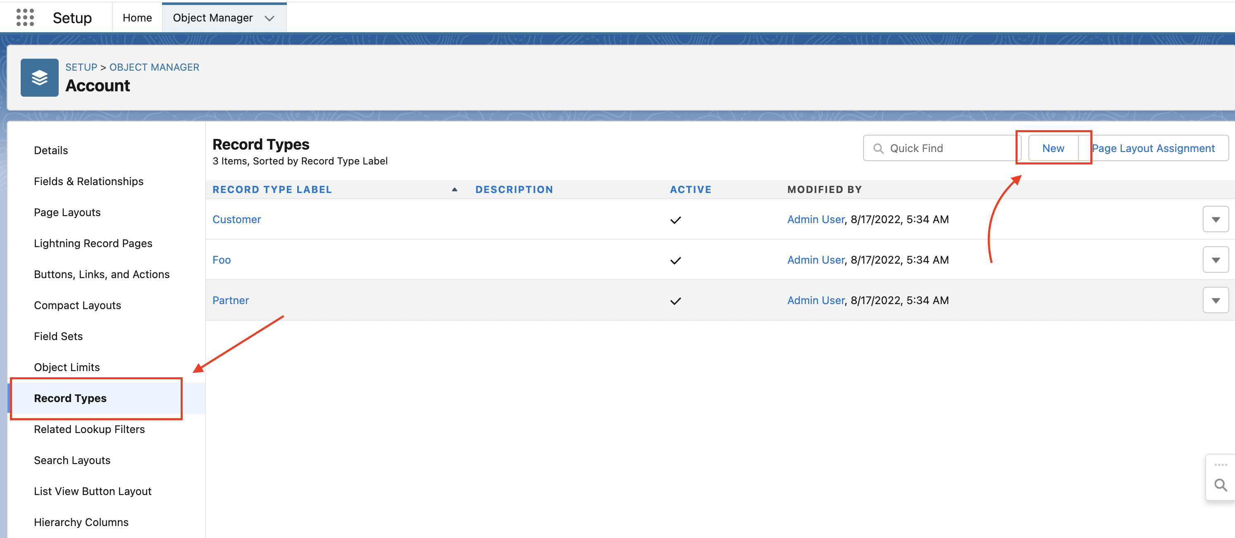Click the Foo record type dropdown arrow

pos(1215,259)
